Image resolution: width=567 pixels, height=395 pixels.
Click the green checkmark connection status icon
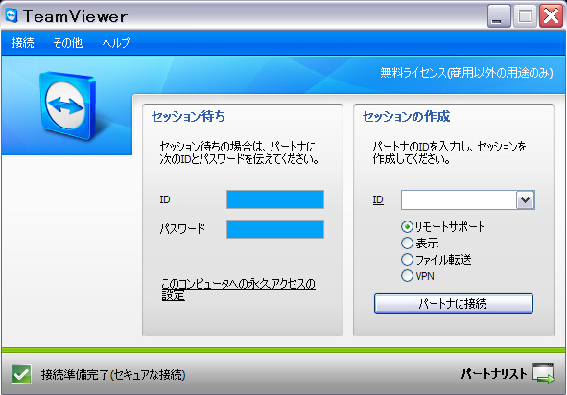(x=21, y=374)
